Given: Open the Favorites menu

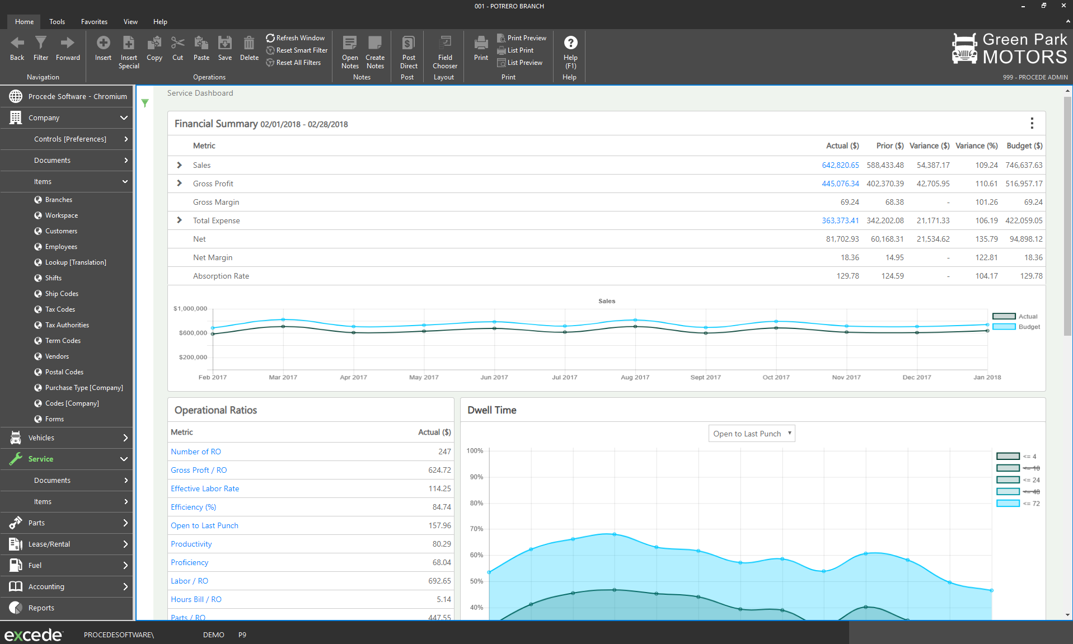Looking at the screenshot, I should point(93,22).
